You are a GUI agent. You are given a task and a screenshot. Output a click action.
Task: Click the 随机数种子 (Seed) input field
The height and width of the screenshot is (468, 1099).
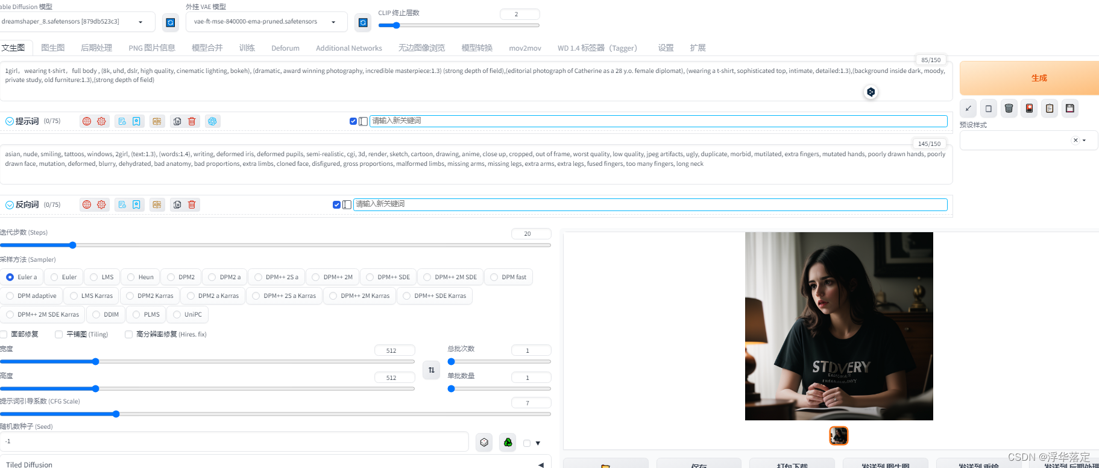235,441
